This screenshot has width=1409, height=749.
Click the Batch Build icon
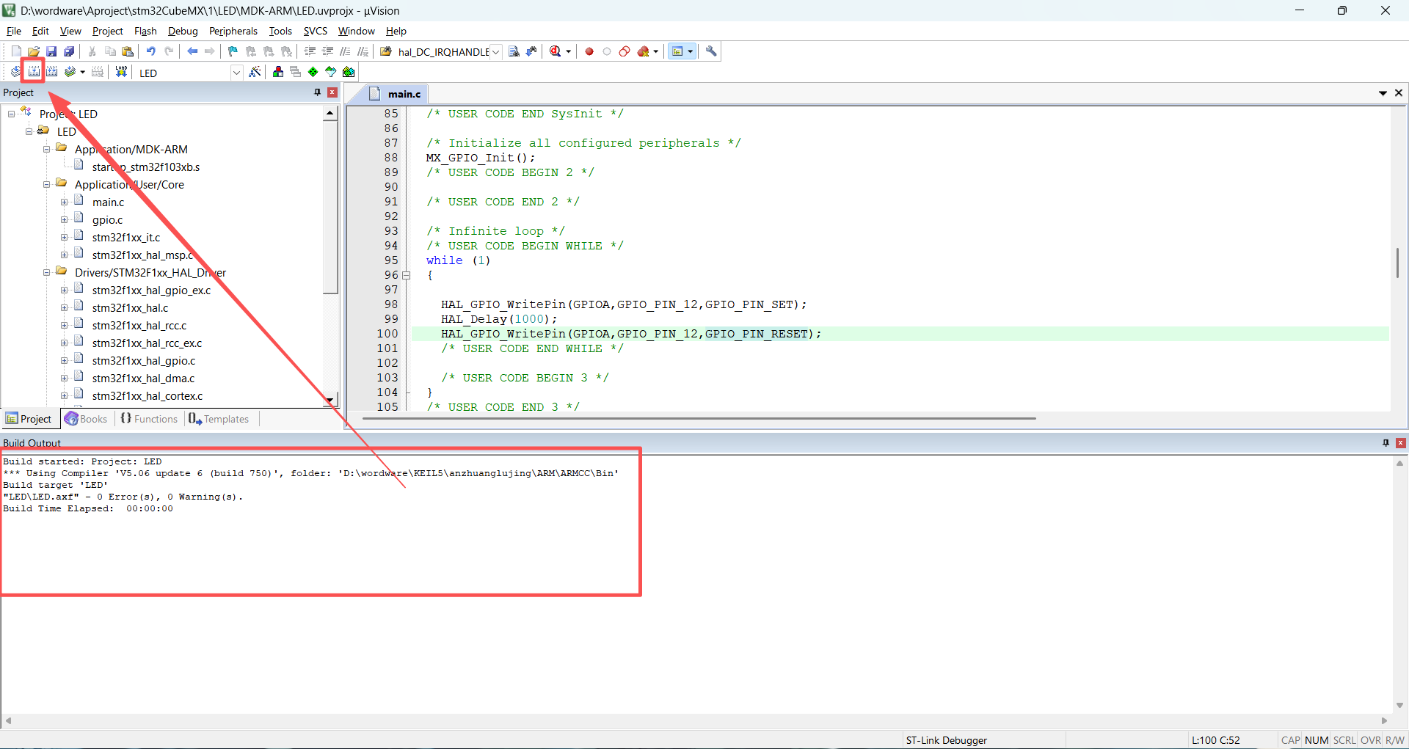tap(70, 72)
